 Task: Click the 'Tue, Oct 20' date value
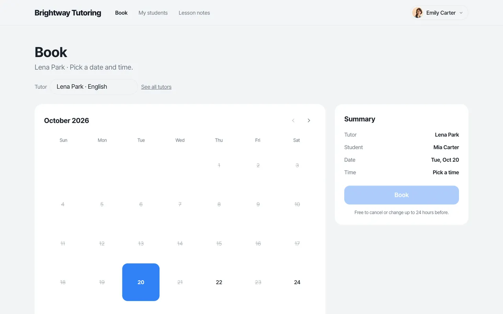445,160
